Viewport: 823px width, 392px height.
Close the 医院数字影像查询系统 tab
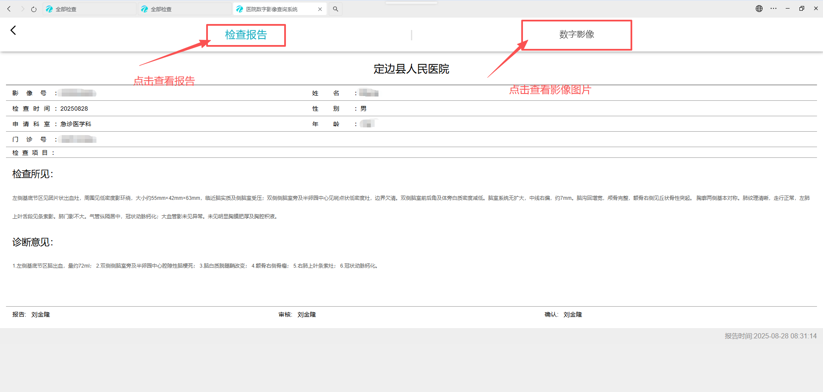[320, 9]
